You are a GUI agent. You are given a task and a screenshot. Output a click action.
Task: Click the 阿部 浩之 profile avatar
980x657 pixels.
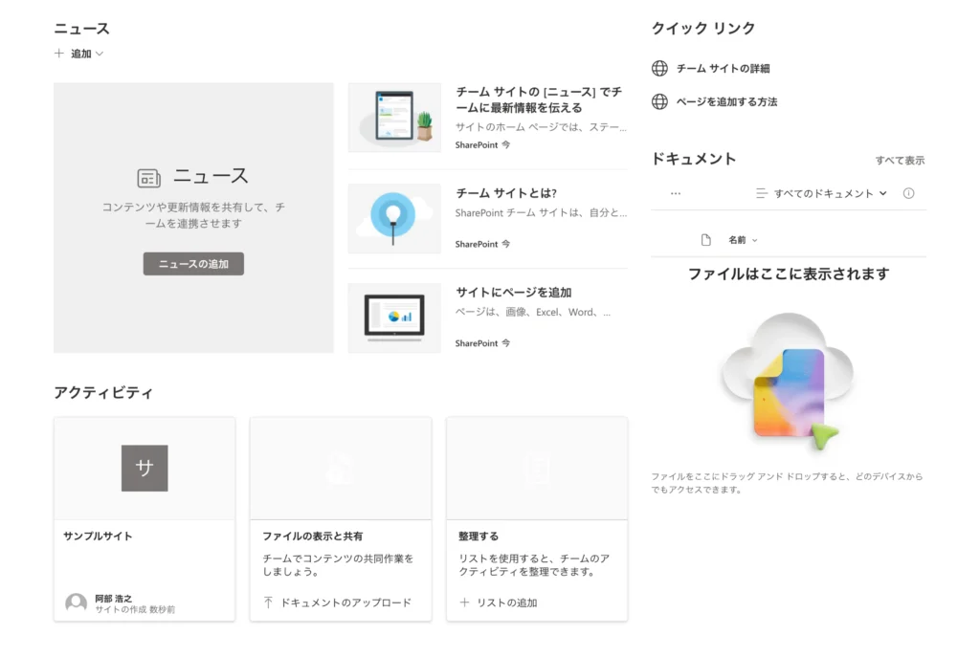76,603
